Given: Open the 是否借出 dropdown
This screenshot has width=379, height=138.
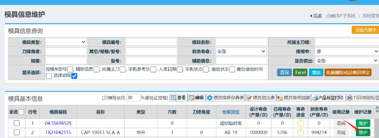Looking at the screenshot, I should [x=347, y=61].
